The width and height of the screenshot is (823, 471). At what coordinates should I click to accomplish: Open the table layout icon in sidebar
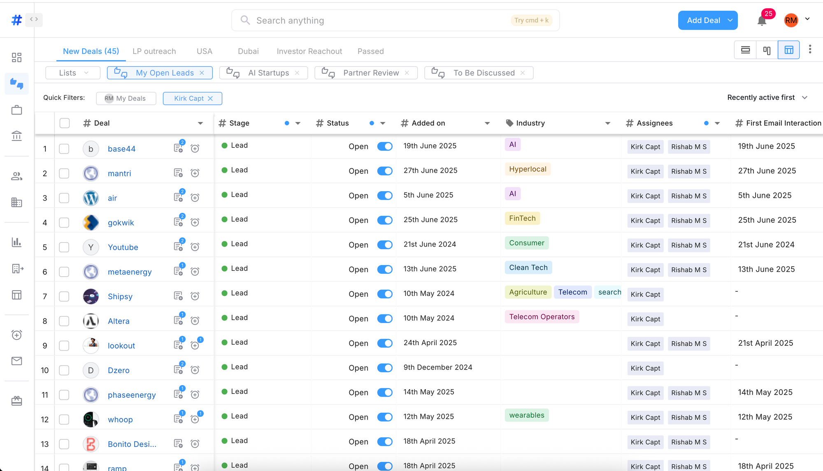point(16,295)
